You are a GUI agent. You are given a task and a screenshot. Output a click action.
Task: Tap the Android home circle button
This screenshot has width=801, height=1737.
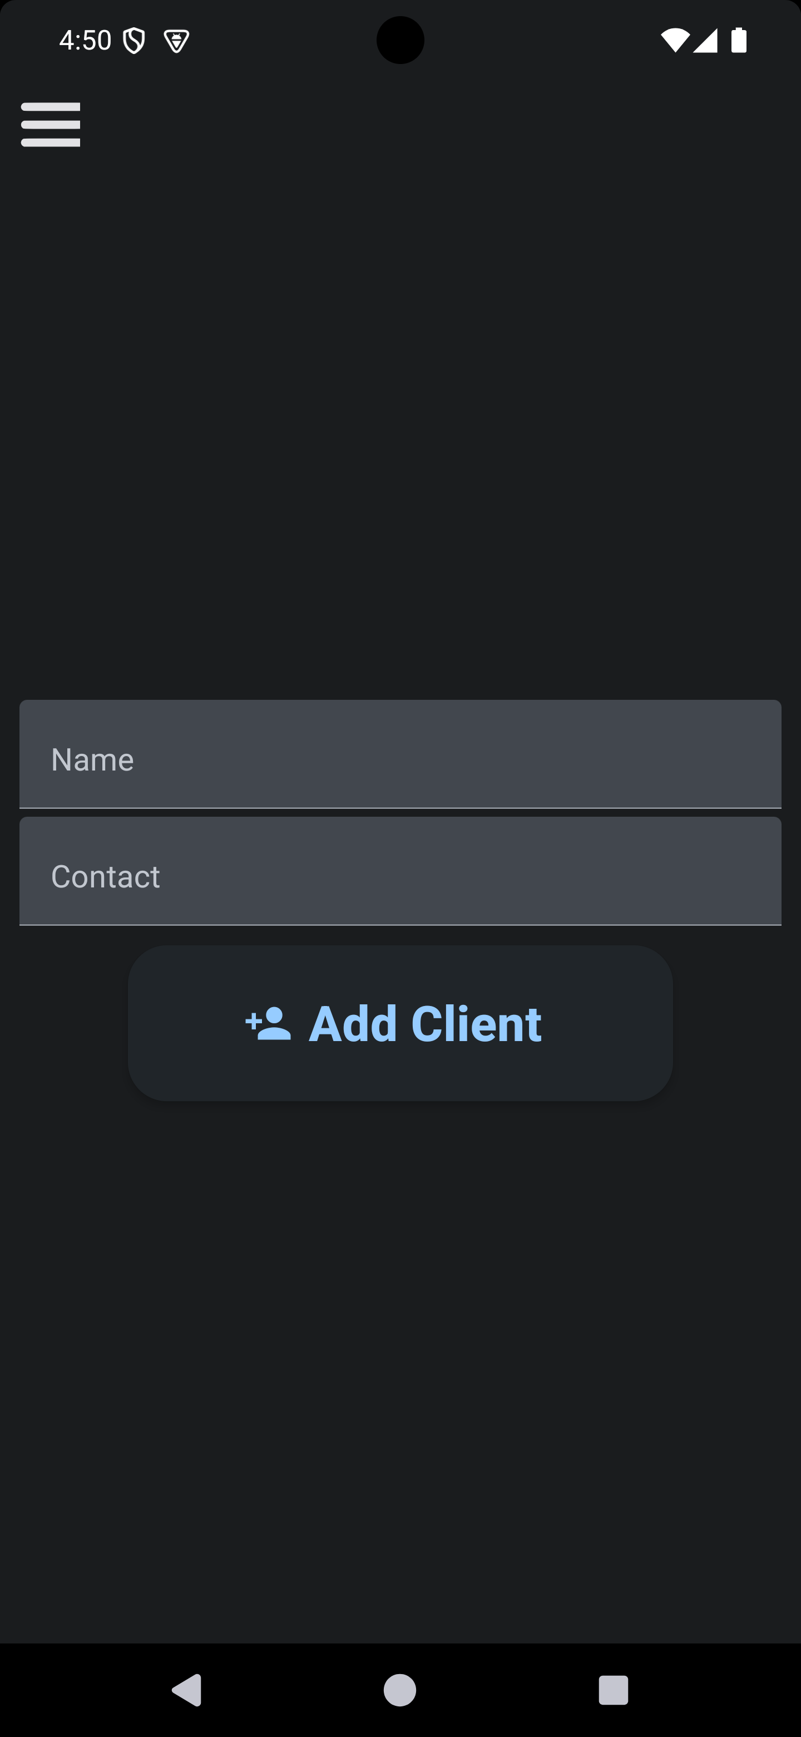[400, 1690]
